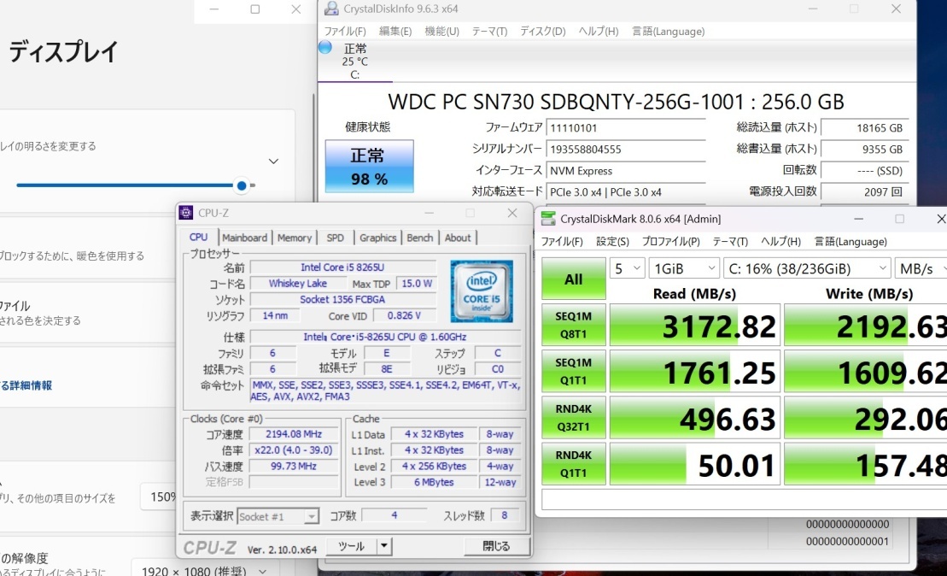This screenshot has height=576, width=947.
Task: Click the WDC PC SN730 drive title text
Action: pyautogui.click(x=616, y=103)
